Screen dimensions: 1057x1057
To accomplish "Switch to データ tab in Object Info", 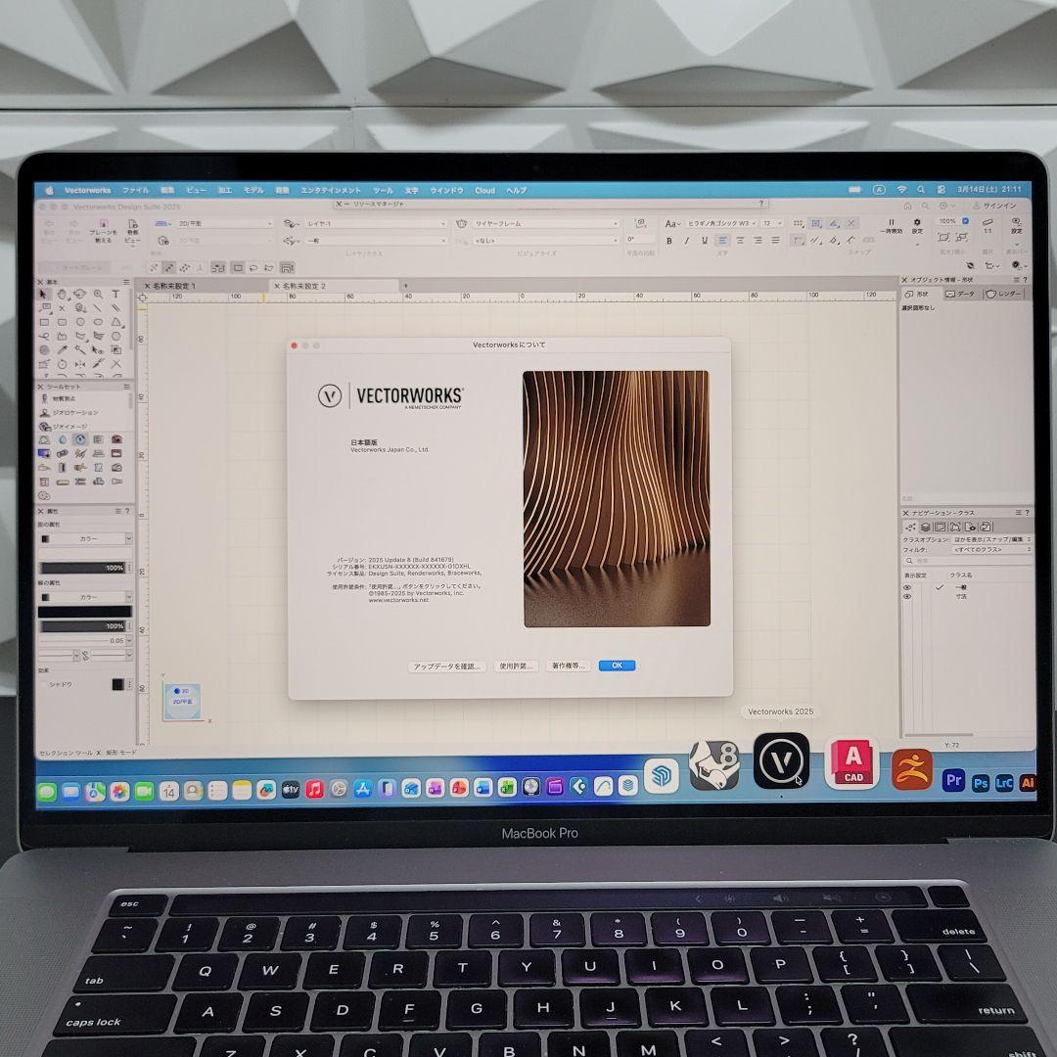I will (x=961, y=294).
